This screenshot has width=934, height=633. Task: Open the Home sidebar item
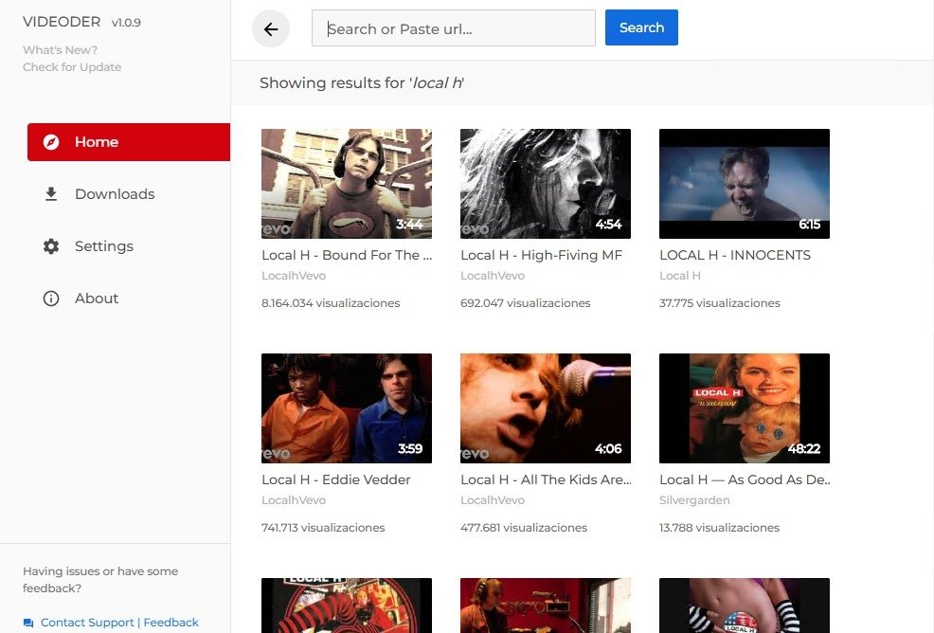click(x=129, y=142)
